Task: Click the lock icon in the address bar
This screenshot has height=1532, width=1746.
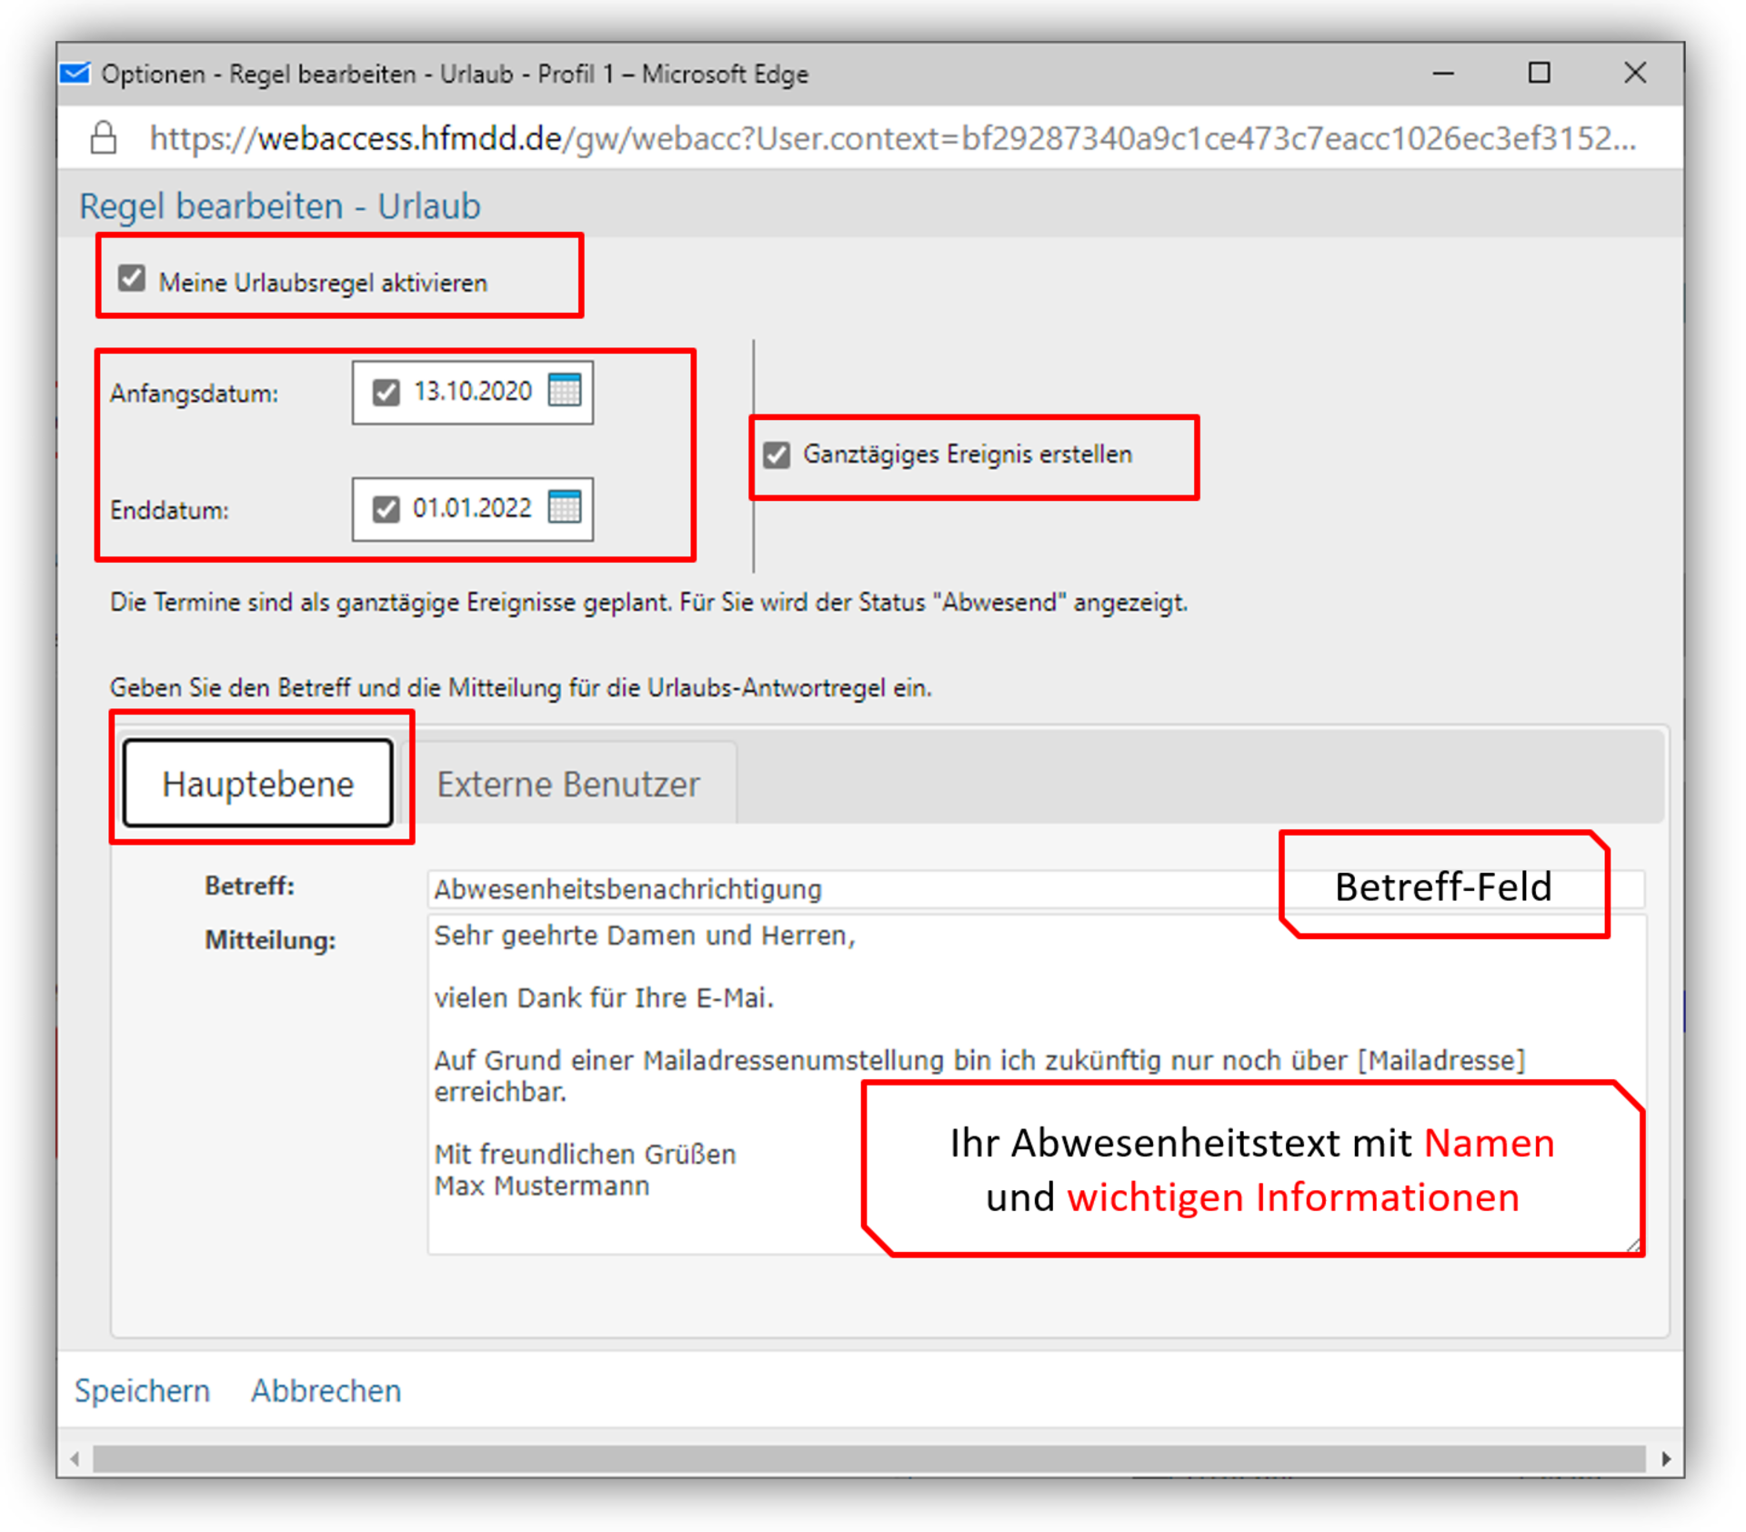Action: click(x=104, y=138)
